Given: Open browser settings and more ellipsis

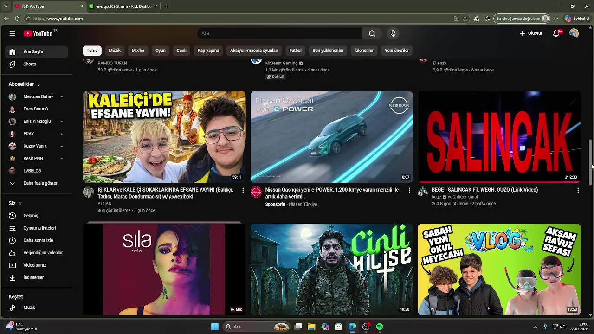Looking at the screenshot, I should click(556, 19).
